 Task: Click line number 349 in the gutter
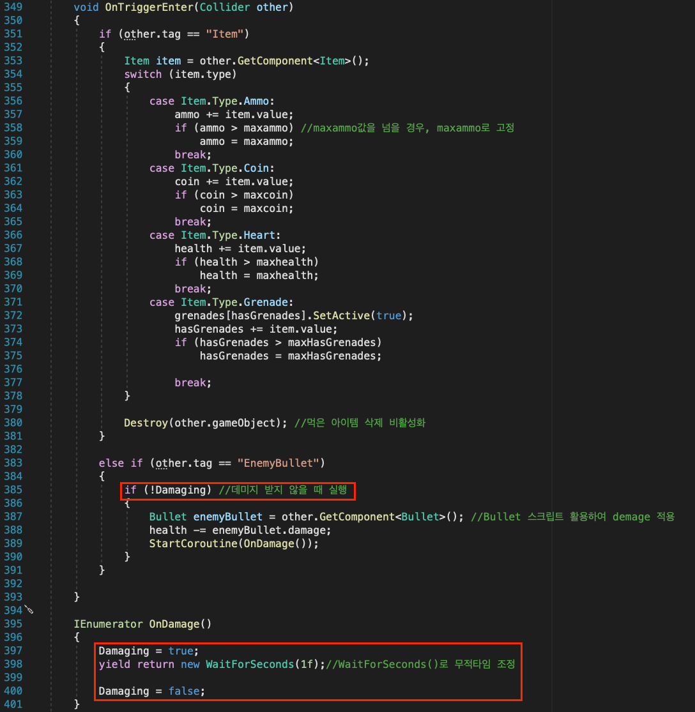pos(13,7)
